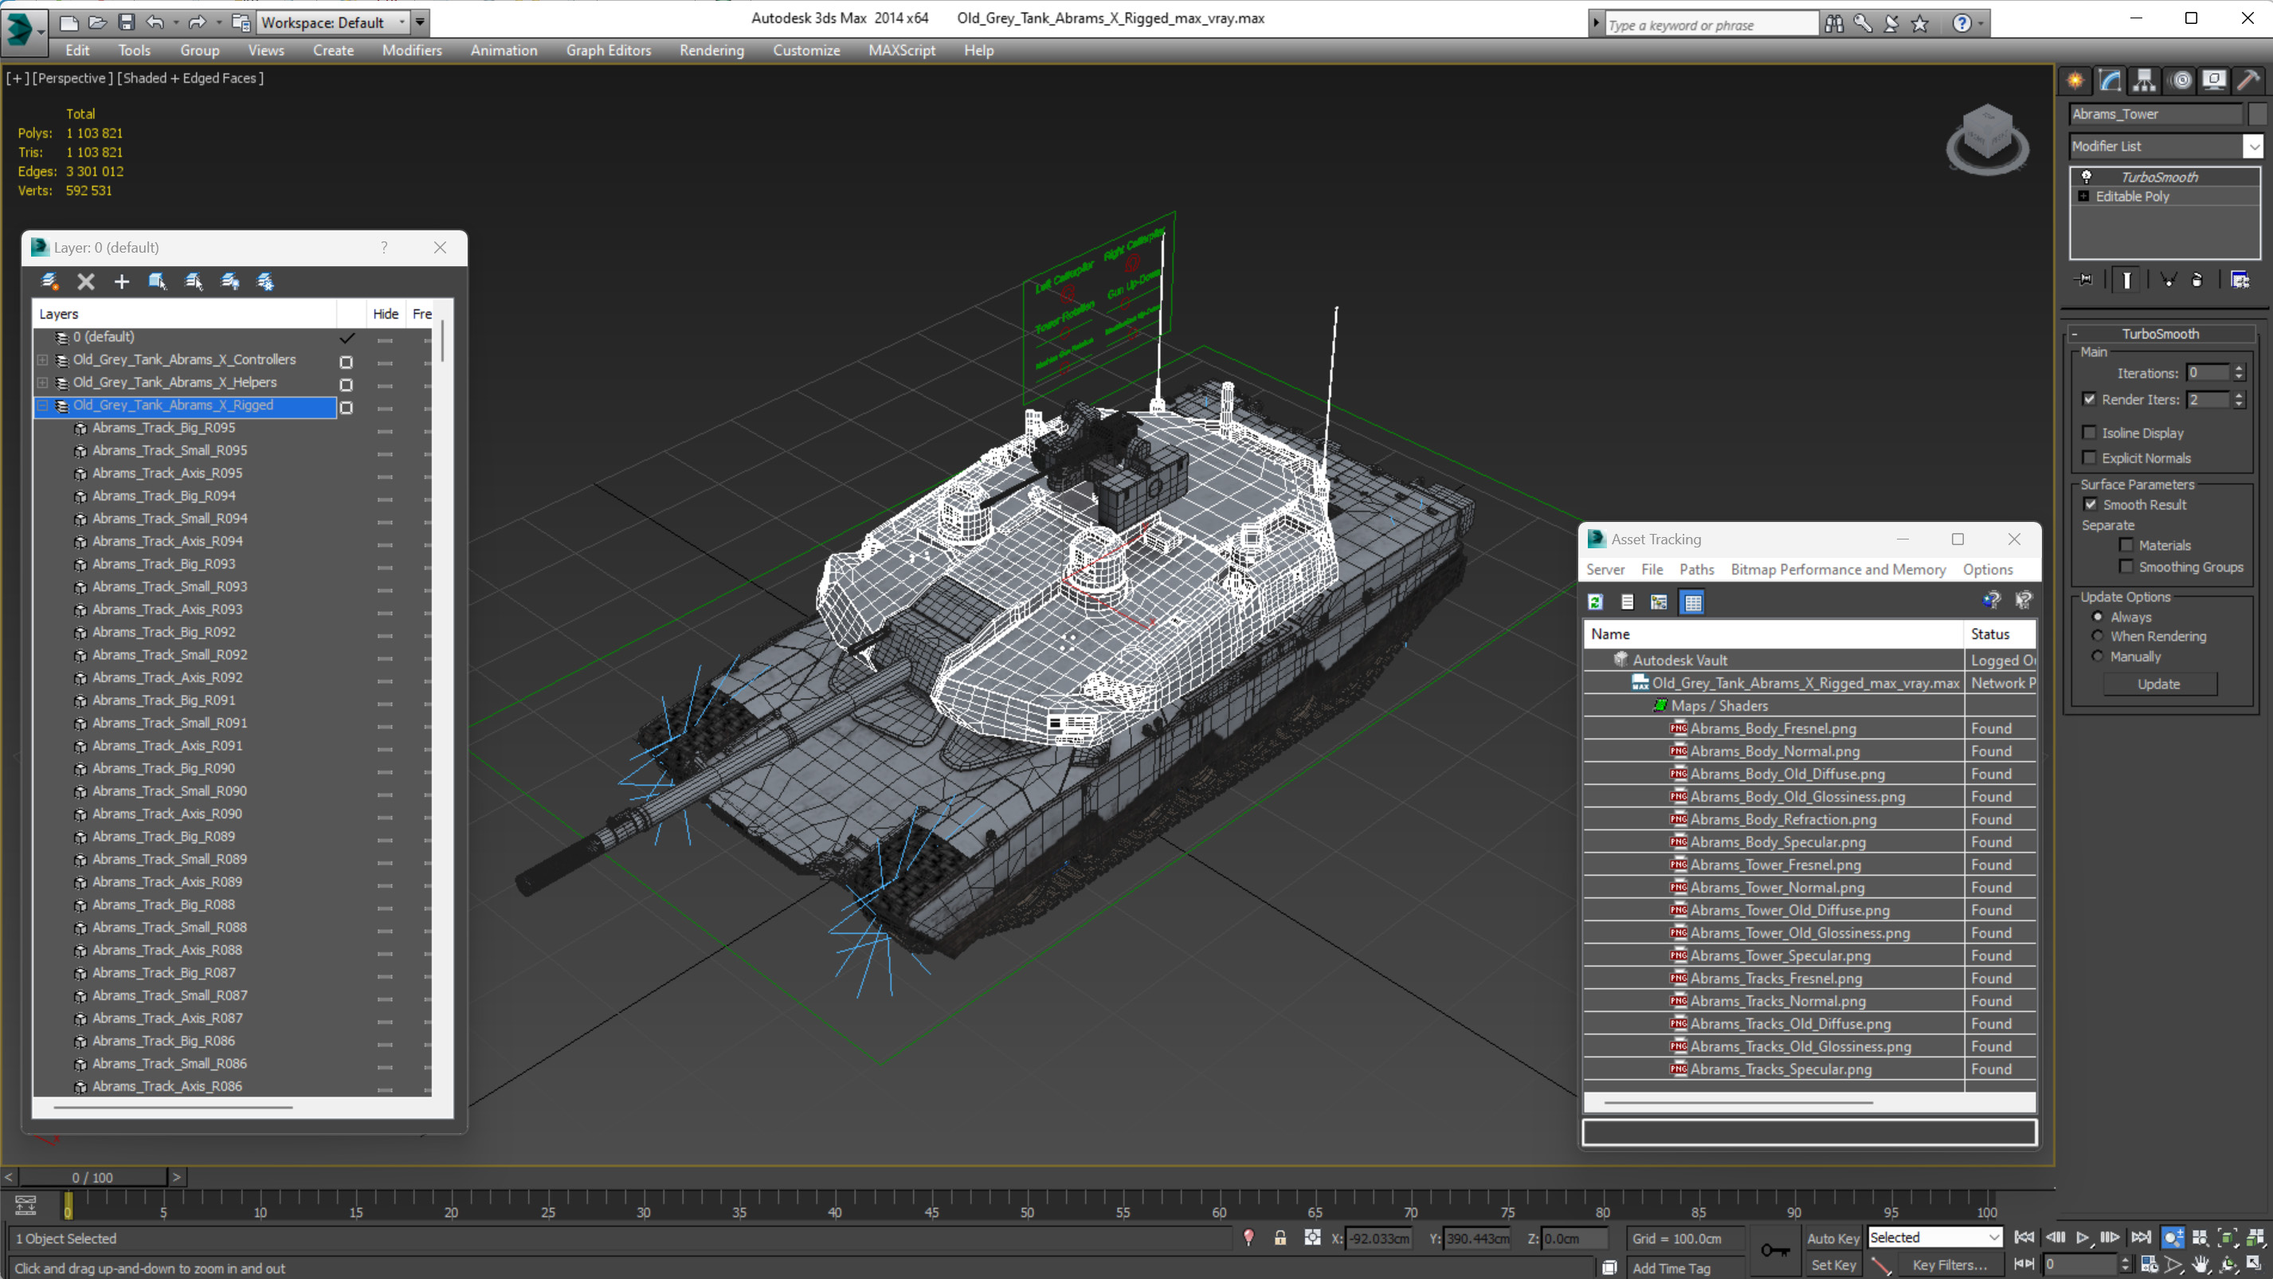Click the binoculars search icon in title bar
The width and height of the screenshot is (2273, 1279).
point(1833,24)
